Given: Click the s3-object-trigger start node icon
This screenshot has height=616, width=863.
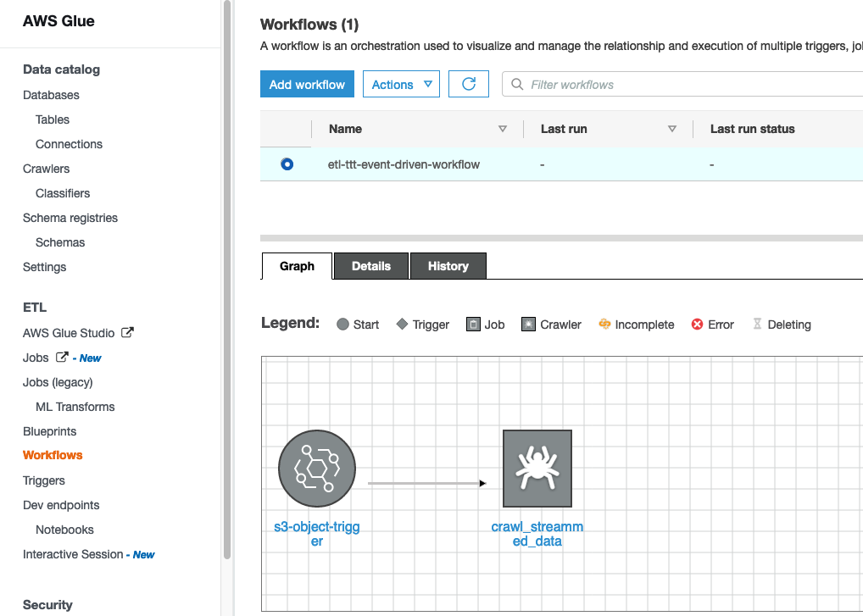Looking at the screenshot, I should pos(317,469).
